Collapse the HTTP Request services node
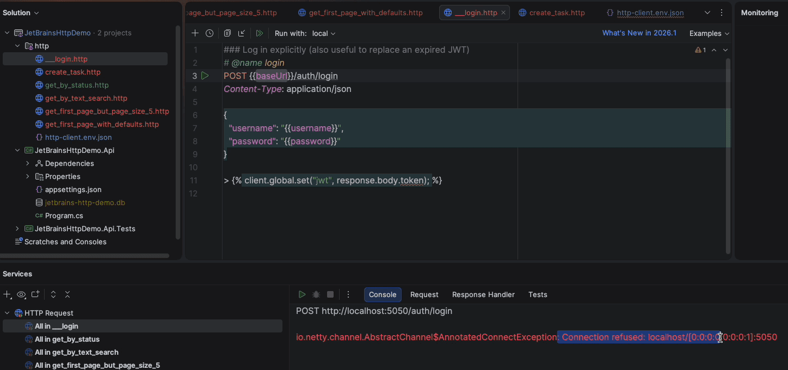Viewport: 788px width, 370px height. [x=7, y=313]
